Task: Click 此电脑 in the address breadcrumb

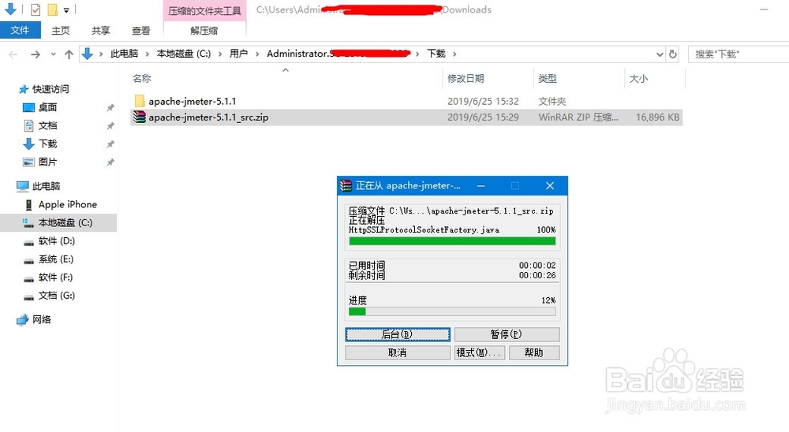Action: 125,54
